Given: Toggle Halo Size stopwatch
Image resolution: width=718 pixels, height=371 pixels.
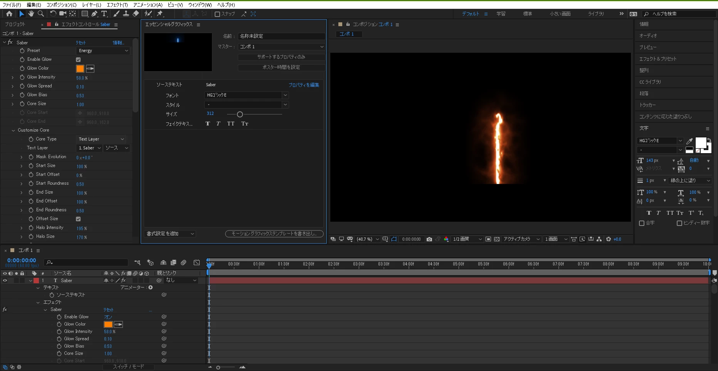Looking at the screenshot, I should 31,236.
